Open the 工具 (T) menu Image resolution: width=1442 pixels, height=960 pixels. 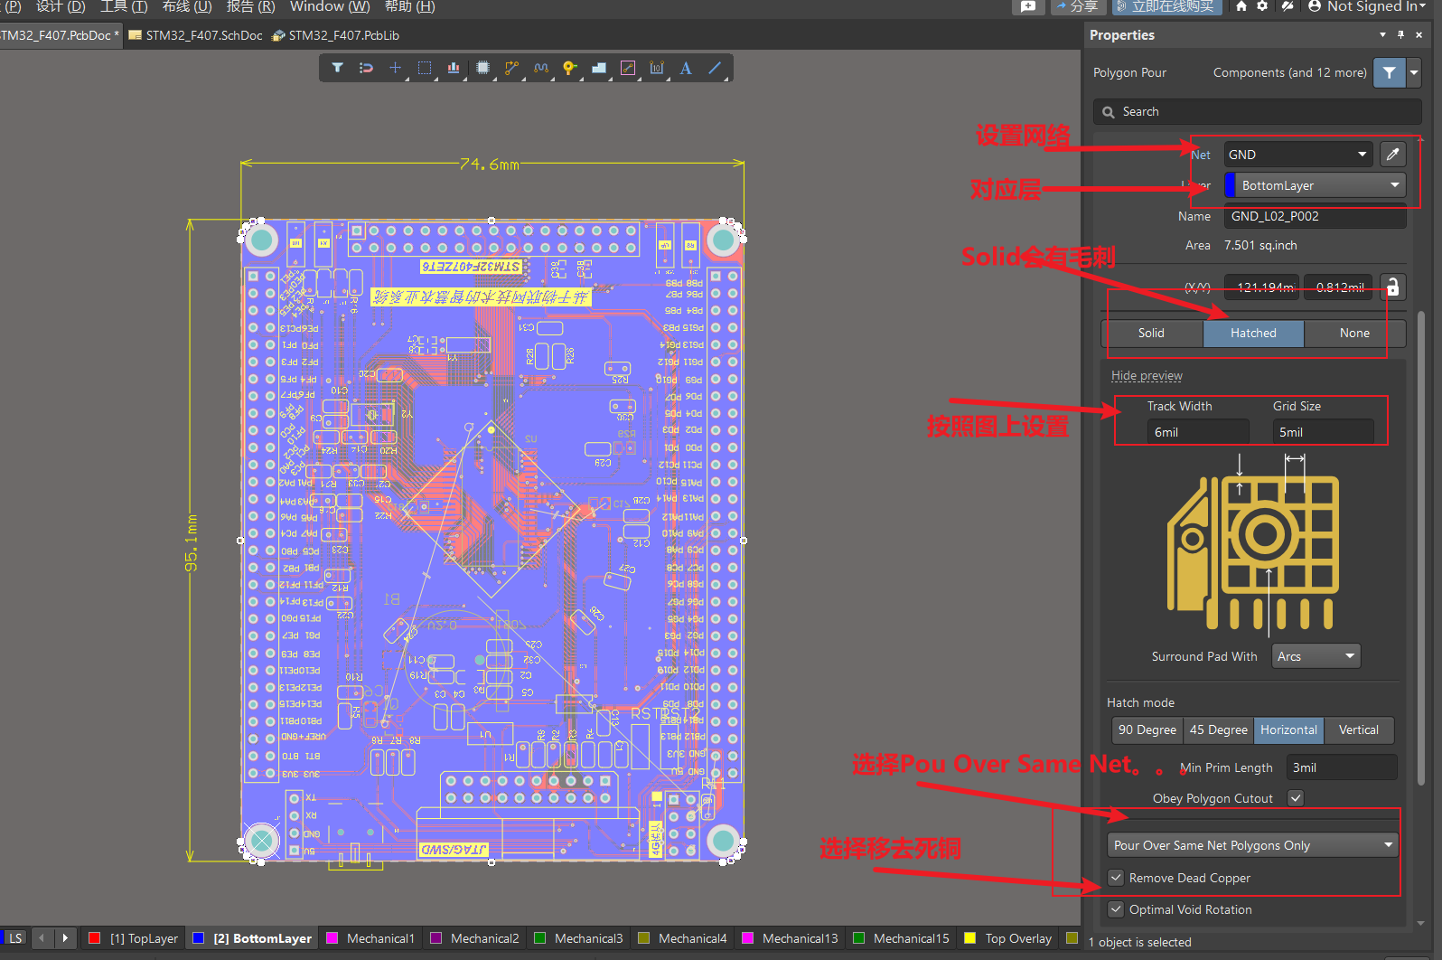[x=124, y=6]
